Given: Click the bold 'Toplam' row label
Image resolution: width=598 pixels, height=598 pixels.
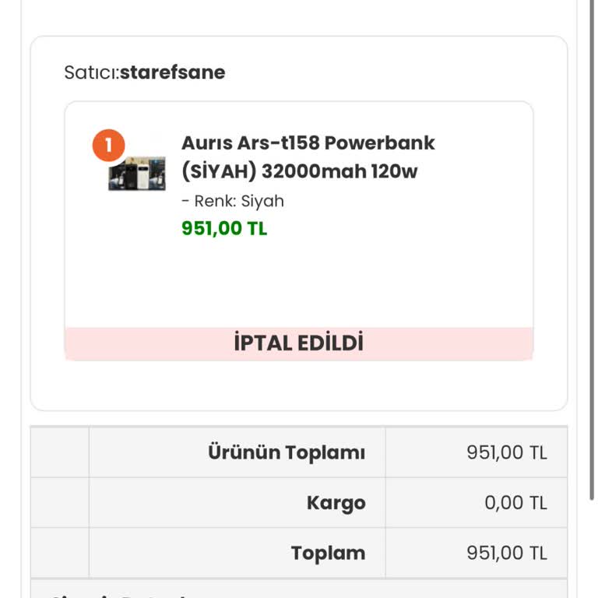Looking at the screenshot, I should tap(328, 553).
